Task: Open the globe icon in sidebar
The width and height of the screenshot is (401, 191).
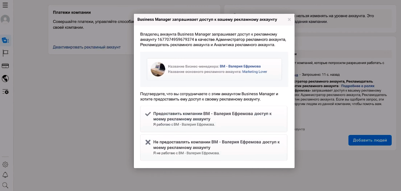Action: pyautogui.click(x=5, y=79)
